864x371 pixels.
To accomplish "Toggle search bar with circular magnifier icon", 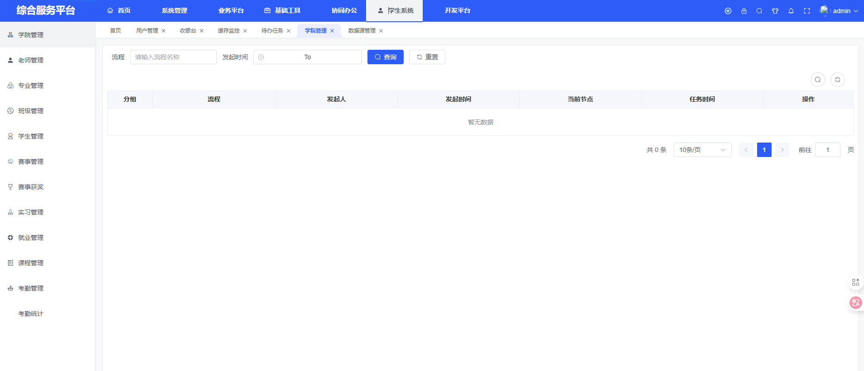I will pyautogui.click(x=818, y=80).
